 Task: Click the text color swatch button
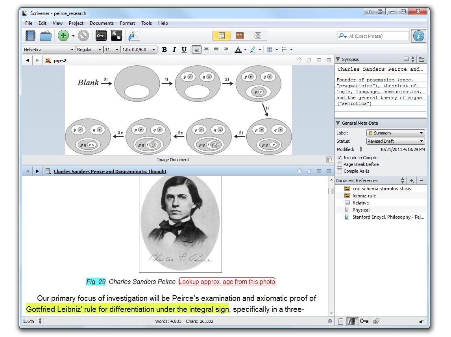pos(238,50)
